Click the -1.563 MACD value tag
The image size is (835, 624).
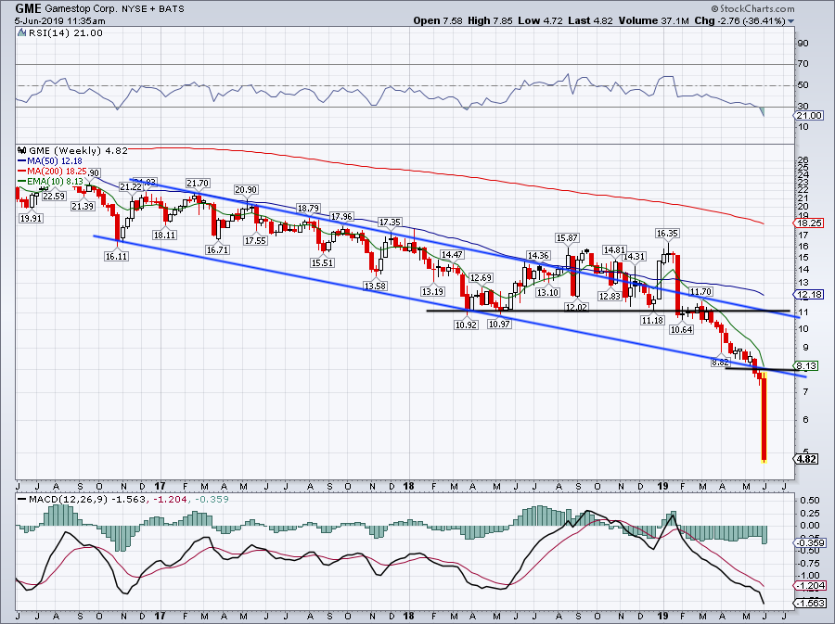[x=812, y=603]
